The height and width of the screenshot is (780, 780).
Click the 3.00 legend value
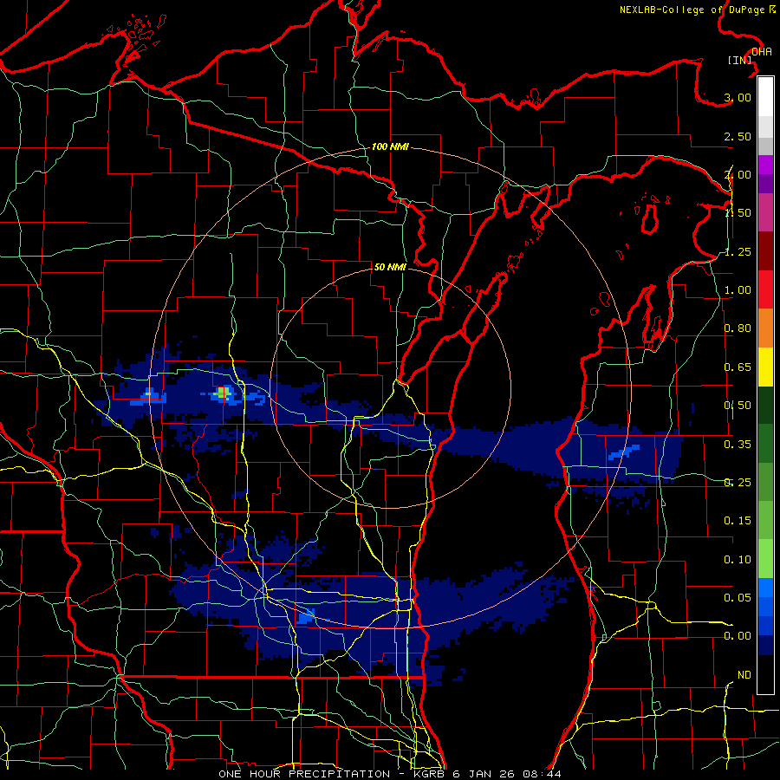738,97
